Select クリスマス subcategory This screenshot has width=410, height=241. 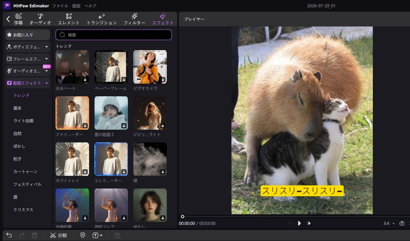point(24,210)
